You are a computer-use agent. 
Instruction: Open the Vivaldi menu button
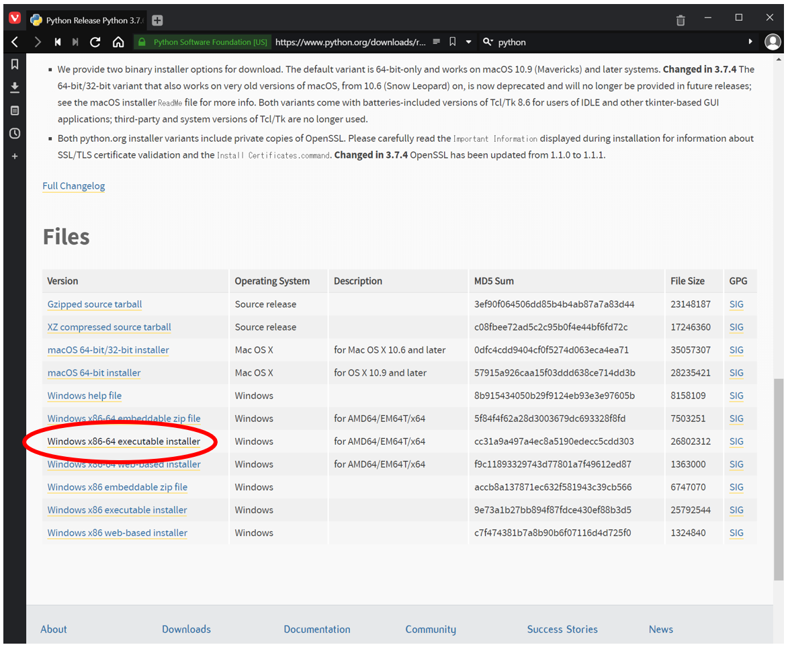point(15,18)
